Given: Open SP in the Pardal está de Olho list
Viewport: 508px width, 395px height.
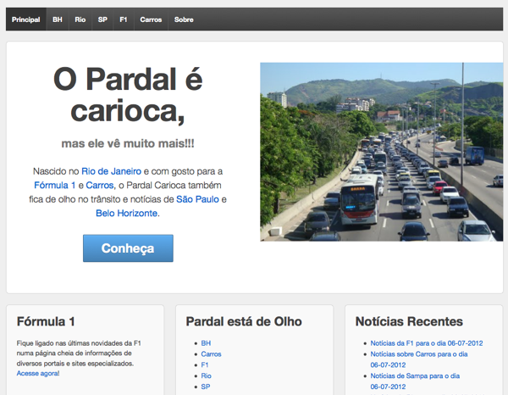Looking at the screenshot, I should click(206, 387).
